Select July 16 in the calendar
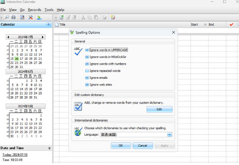This screenshot has height=165, width=239. [16, 58]
